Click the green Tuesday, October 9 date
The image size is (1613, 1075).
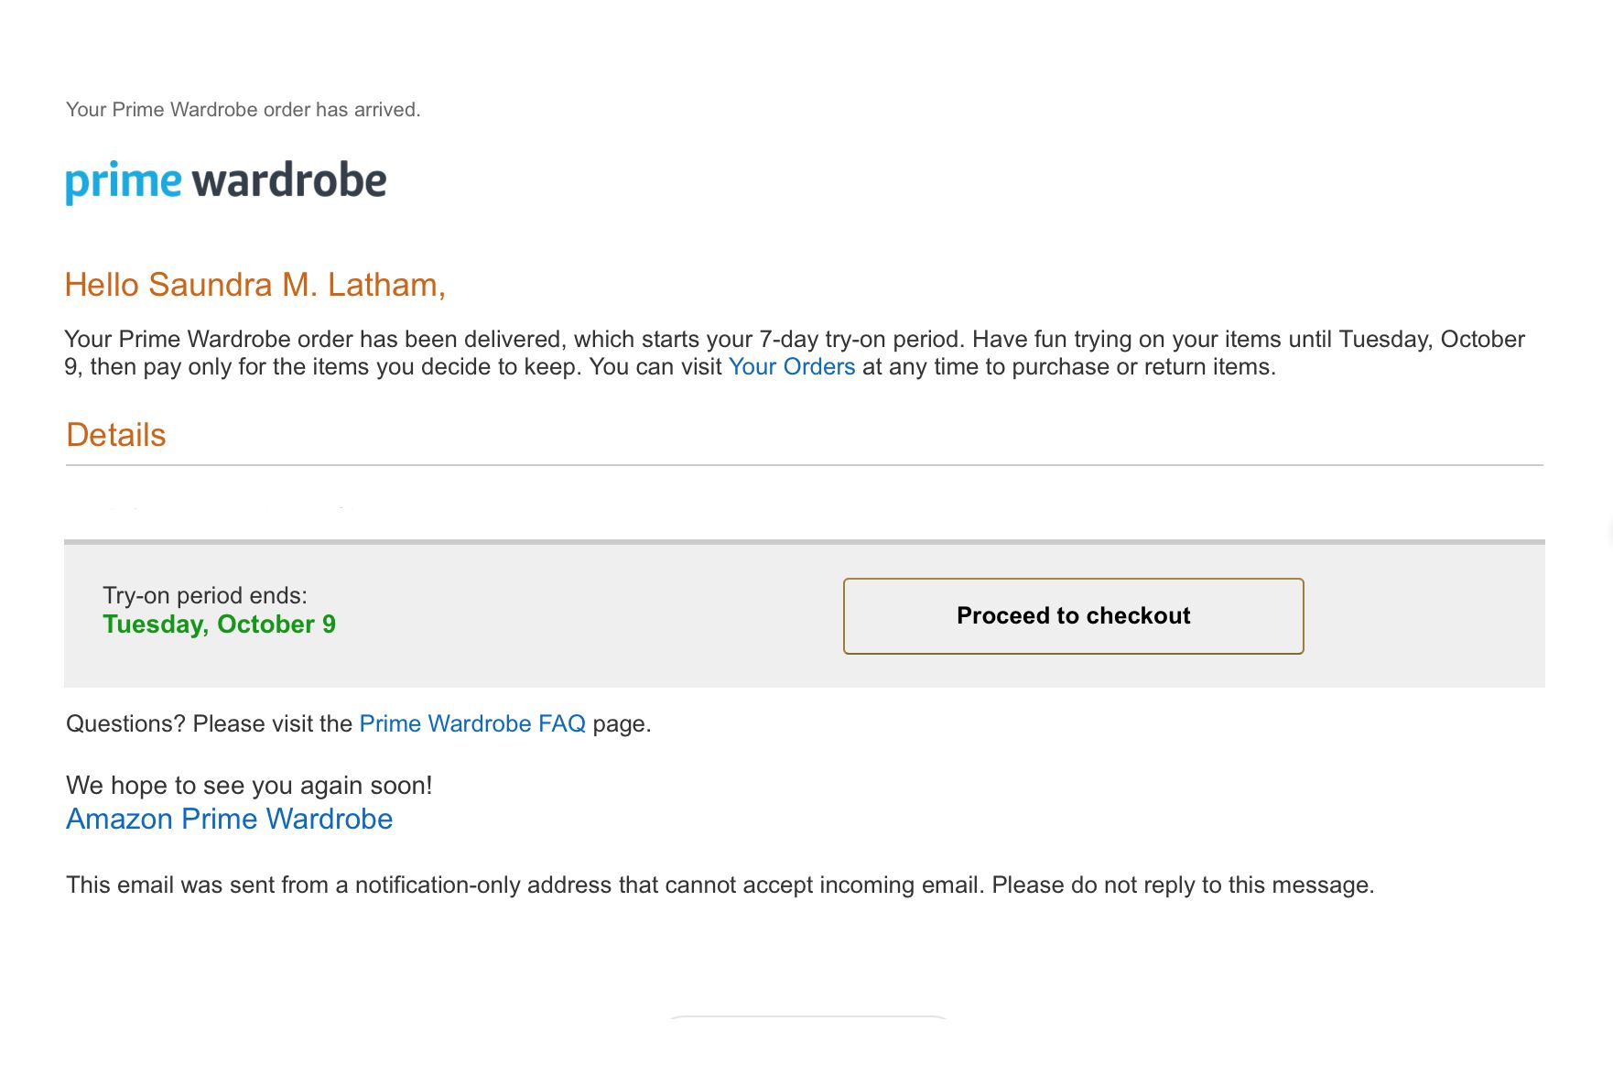[x=219, y=624]
